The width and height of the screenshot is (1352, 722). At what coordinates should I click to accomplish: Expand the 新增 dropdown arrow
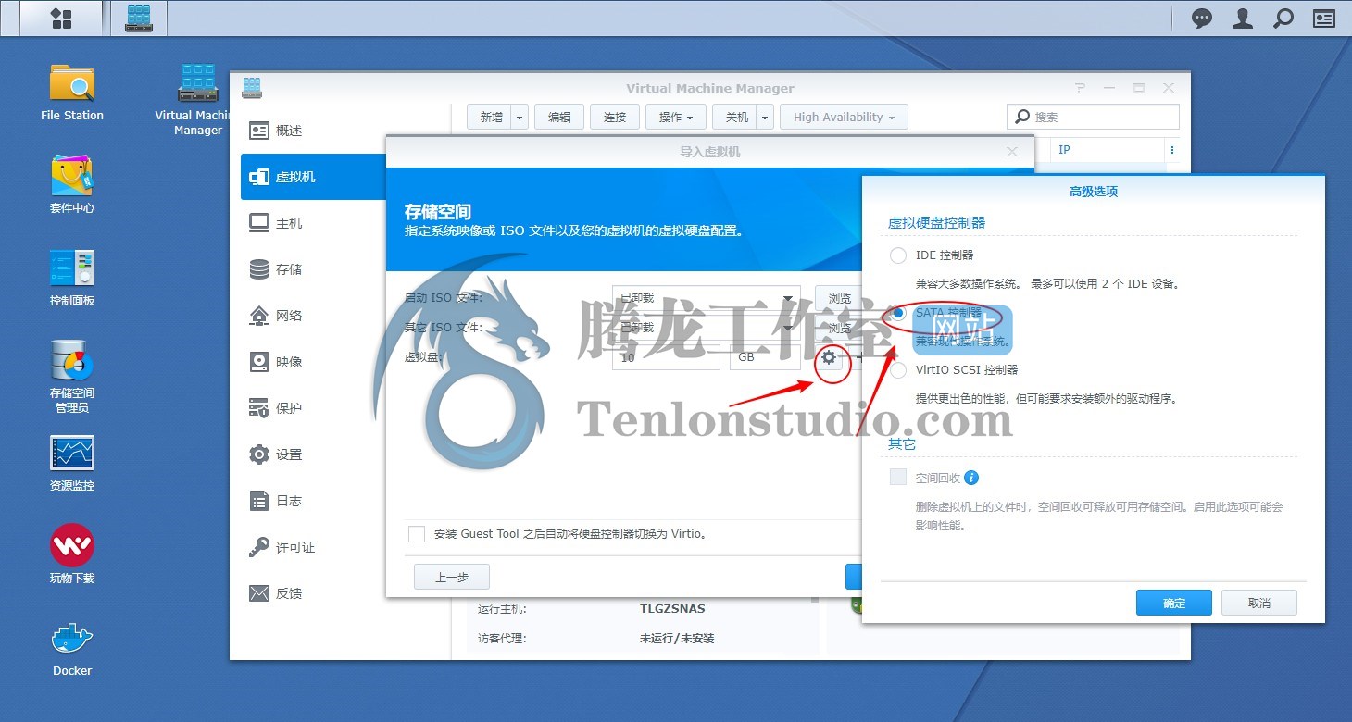coord(519,117)
